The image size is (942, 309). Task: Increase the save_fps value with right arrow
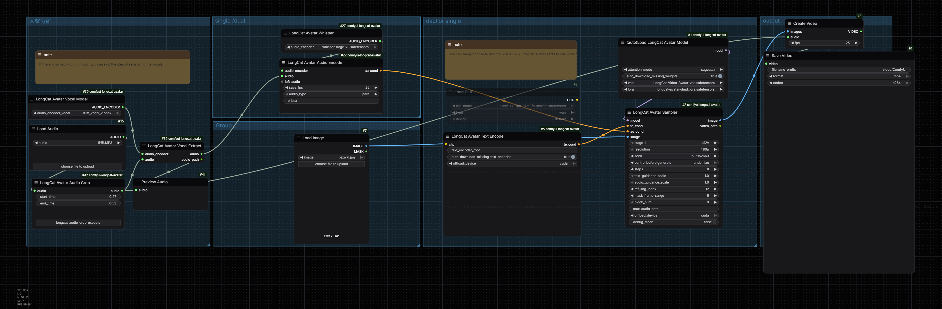click(375, 87)
